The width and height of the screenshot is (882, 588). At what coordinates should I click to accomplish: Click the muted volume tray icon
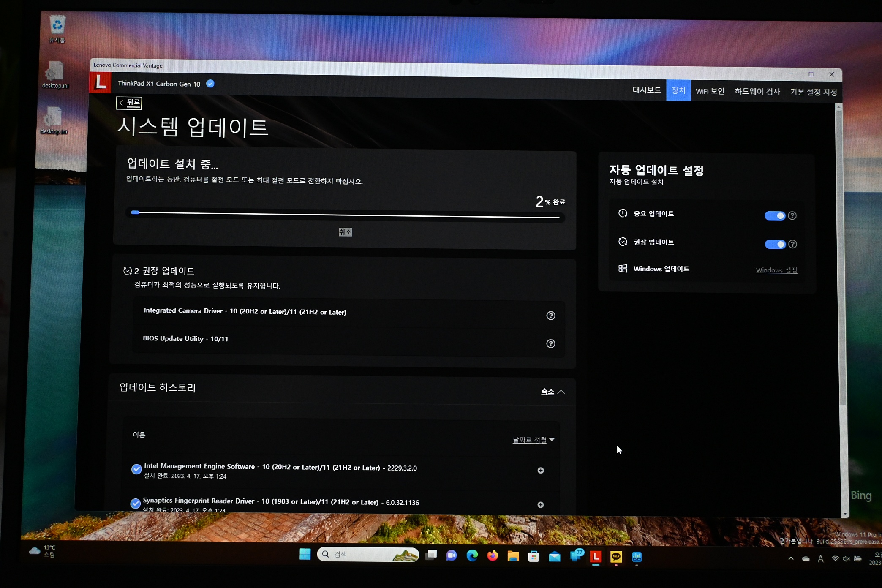(x=846, y=559)
